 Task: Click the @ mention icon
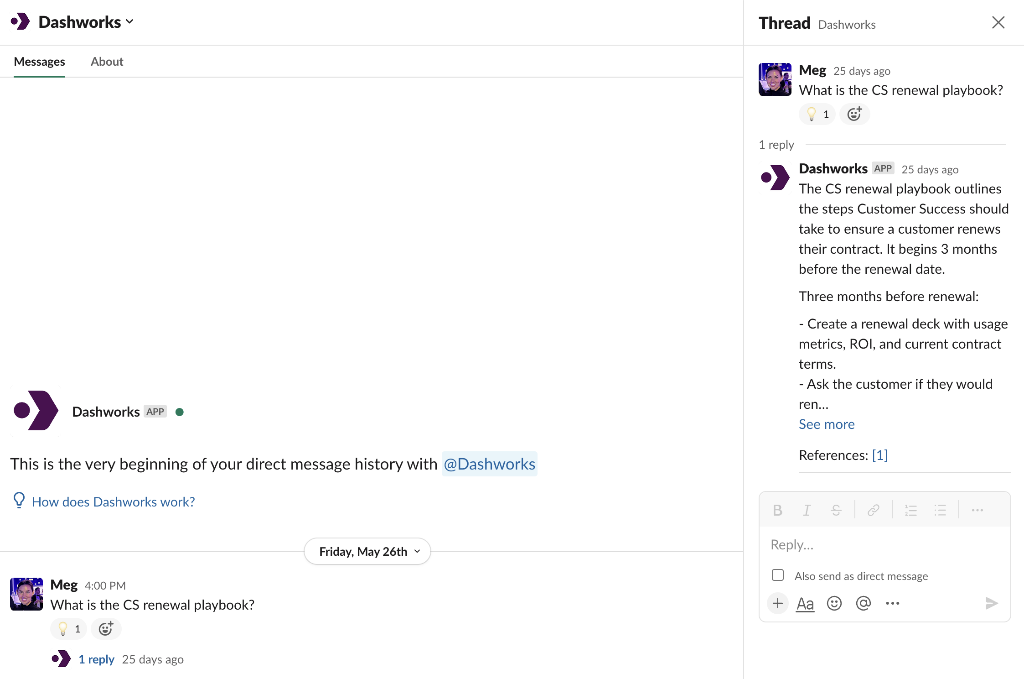(863, 603)
